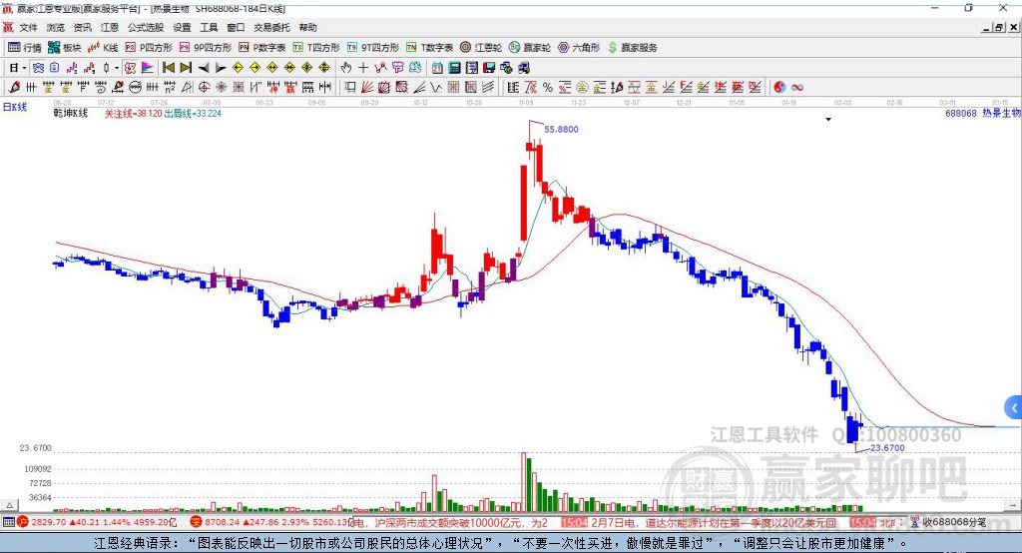Launch the 江恩轮 Gann wheel
Screen dimensions: 1022x553
click(x=481, y=47)
